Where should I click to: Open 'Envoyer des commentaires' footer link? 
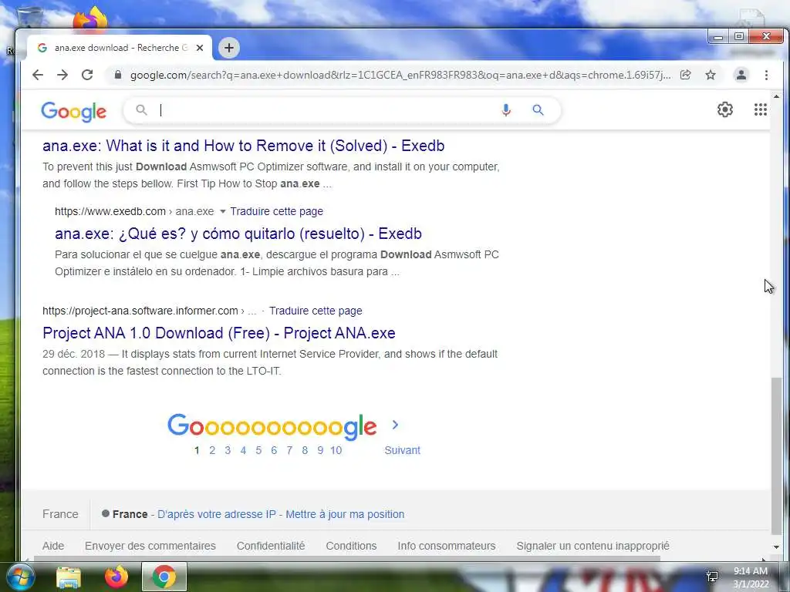(x=150, y=546)
